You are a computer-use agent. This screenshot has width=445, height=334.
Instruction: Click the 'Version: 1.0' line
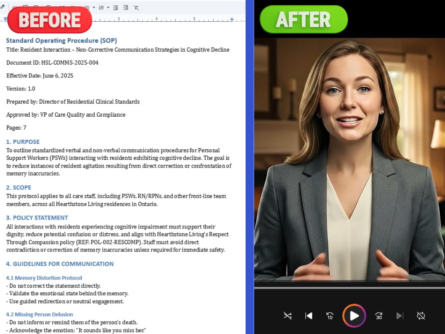pos(21,89)
